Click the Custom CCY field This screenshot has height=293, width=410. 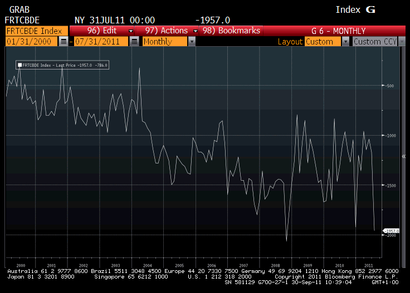coord(375,42)
